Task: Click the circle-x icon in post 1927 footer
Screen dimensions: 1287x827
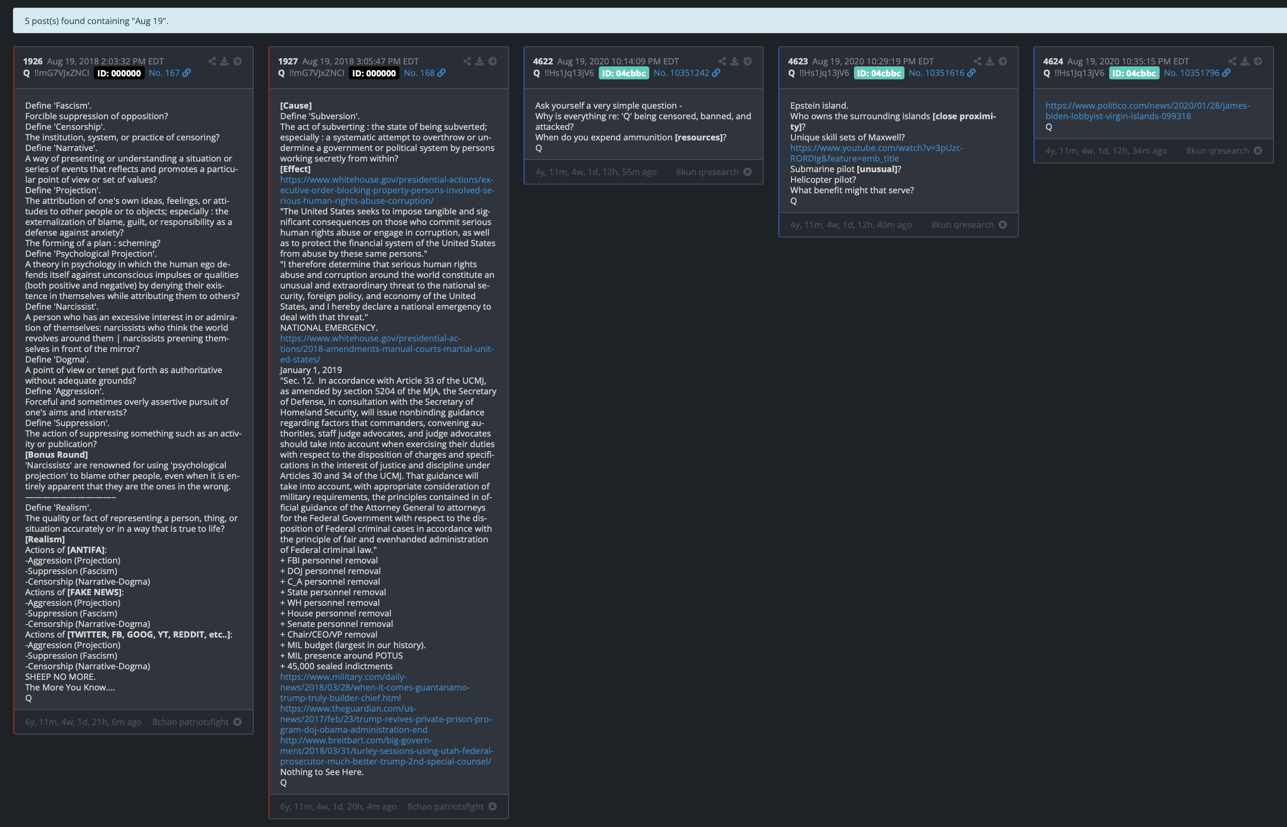Action: tap(492, 807)
